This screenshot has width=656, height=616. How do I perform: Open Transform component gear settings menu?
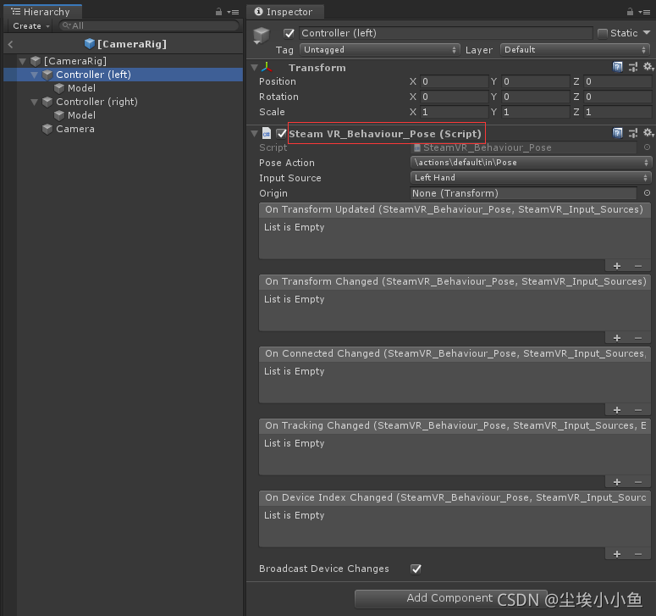click(x=648, y=67)
